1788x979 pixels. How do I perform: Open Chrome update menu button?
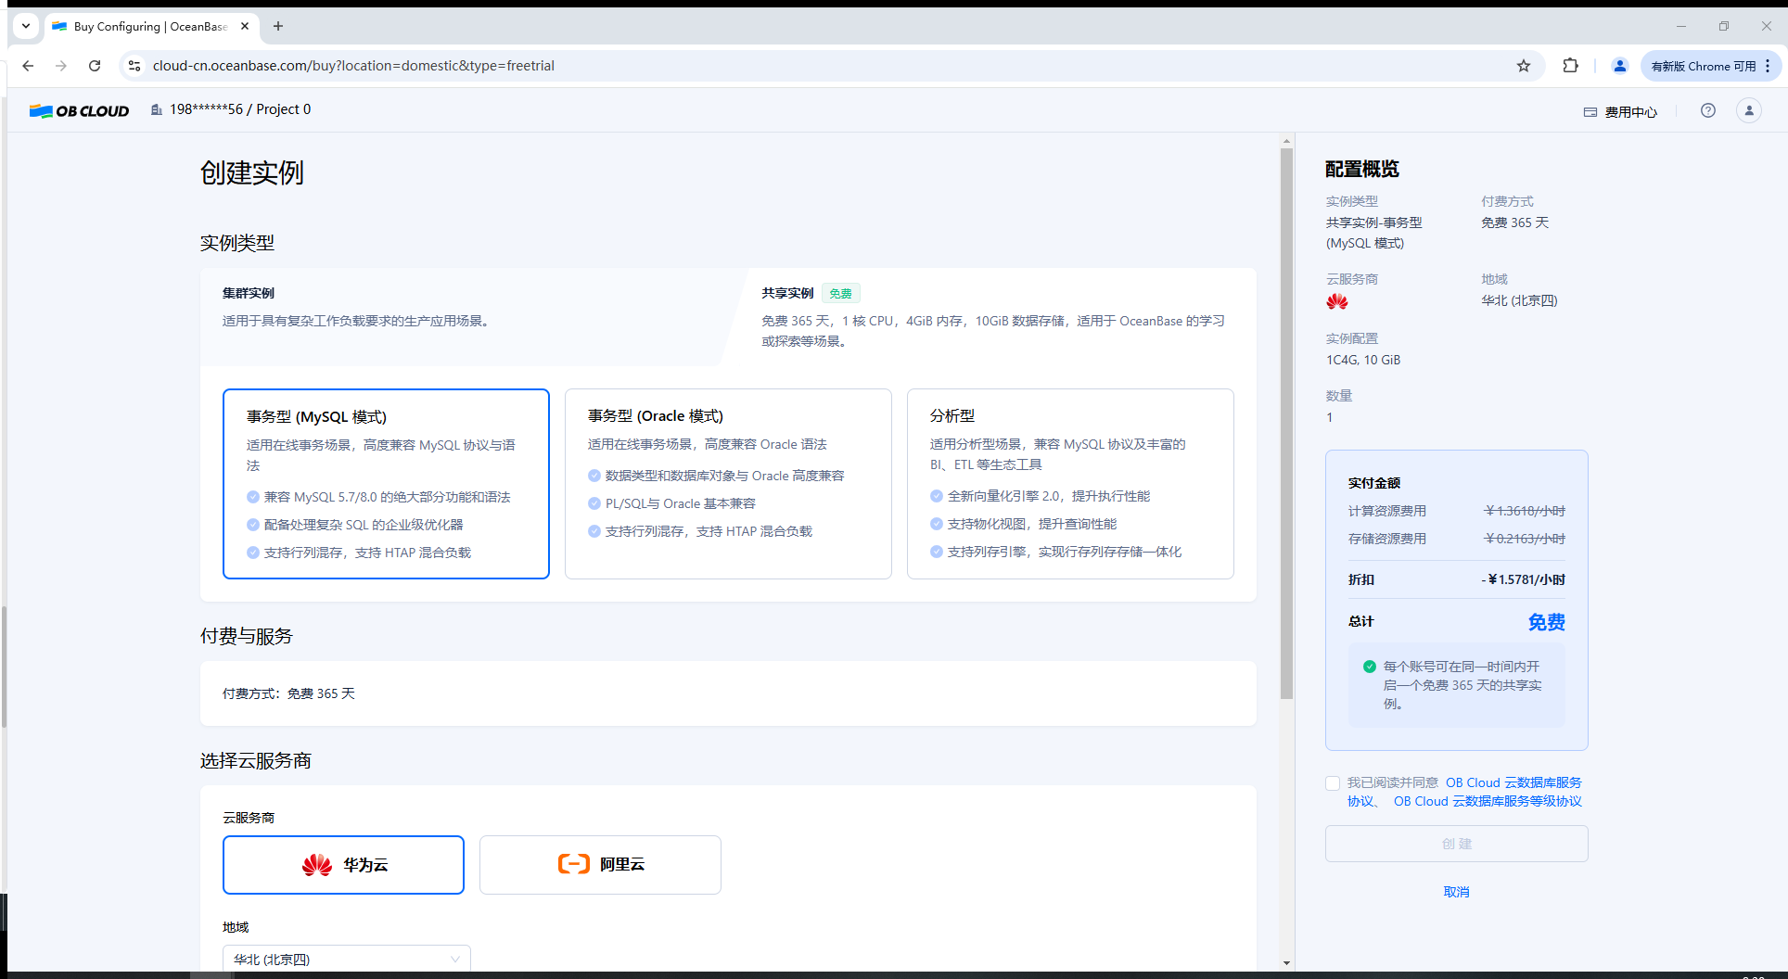point(1711,66)
